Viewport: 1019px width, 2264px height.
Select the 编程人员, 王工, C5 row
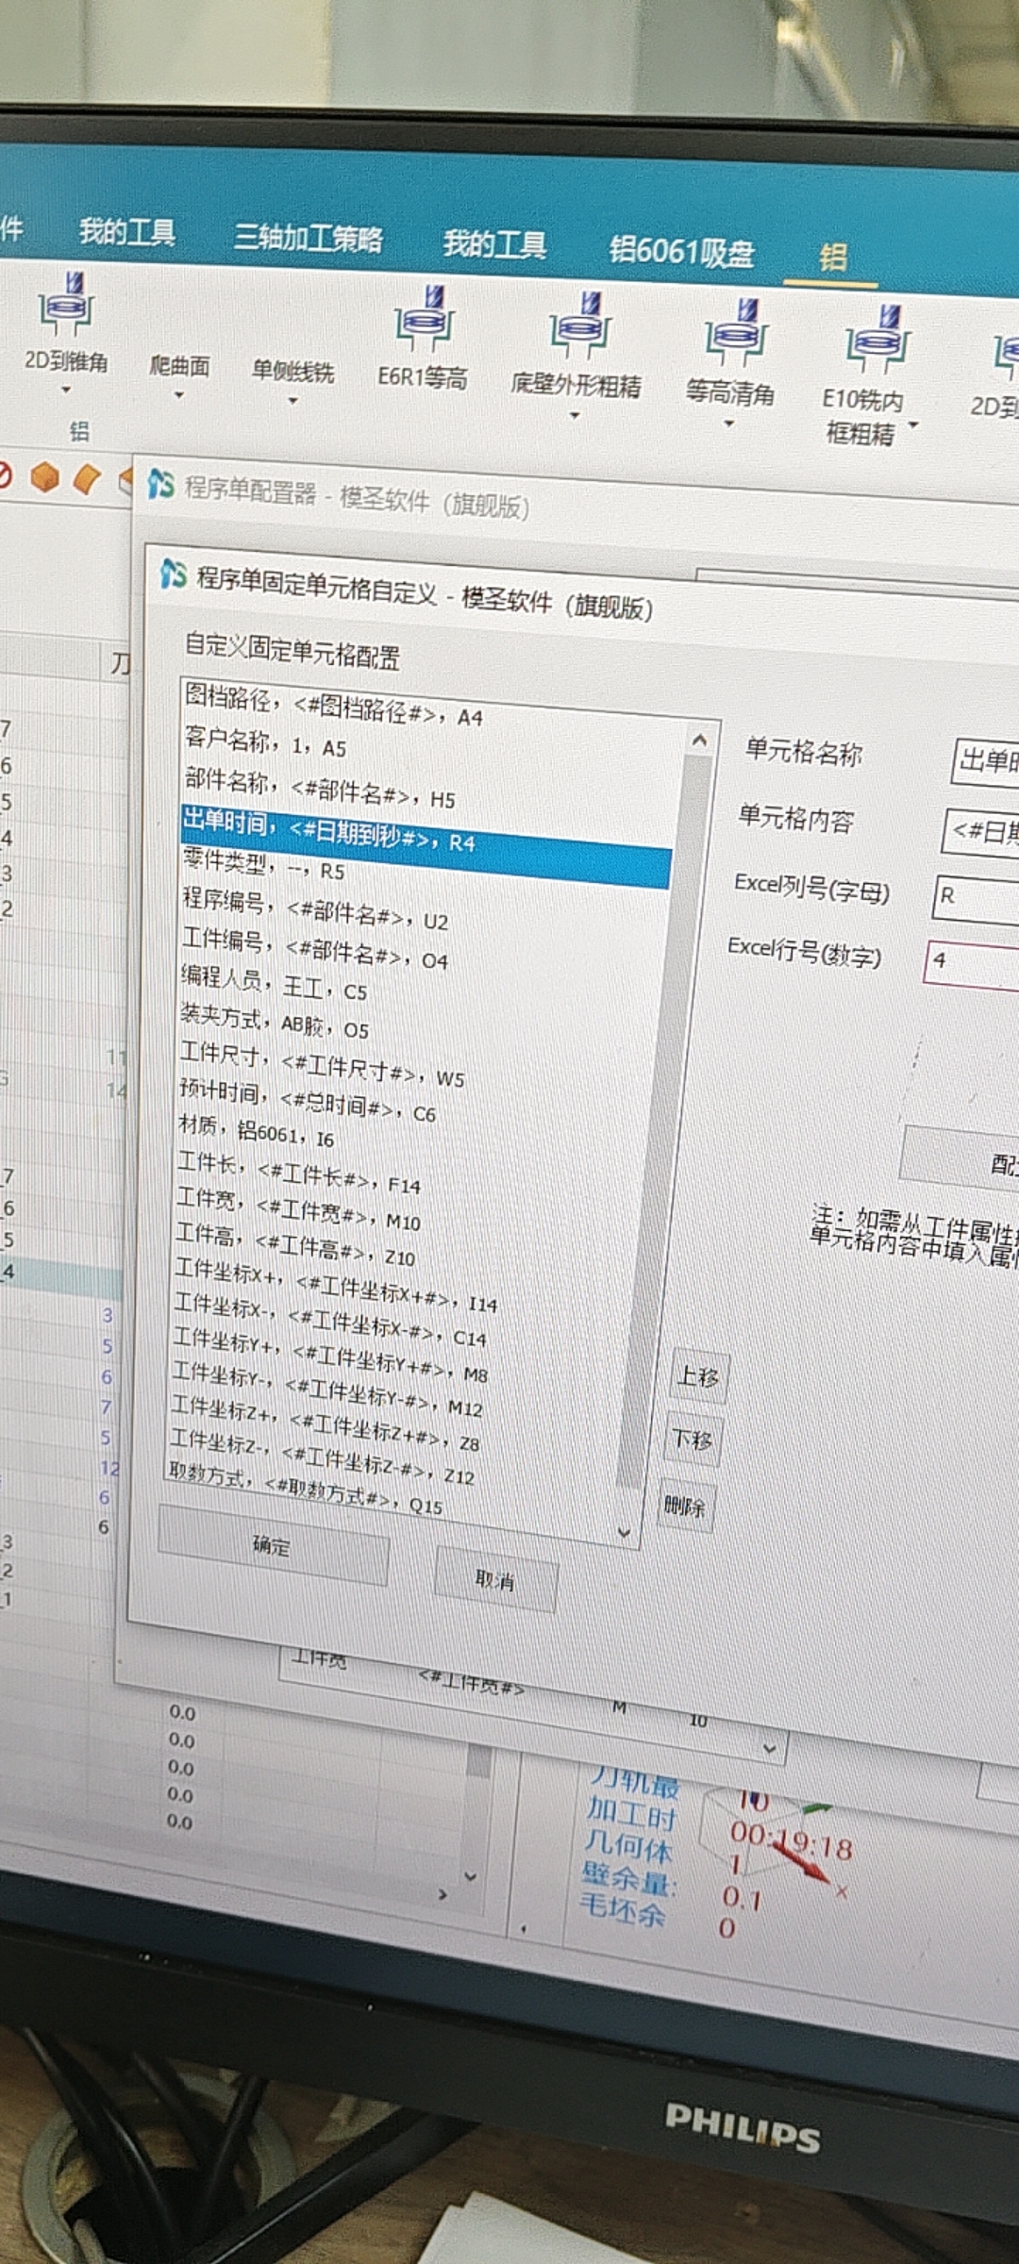click(274, 983)
